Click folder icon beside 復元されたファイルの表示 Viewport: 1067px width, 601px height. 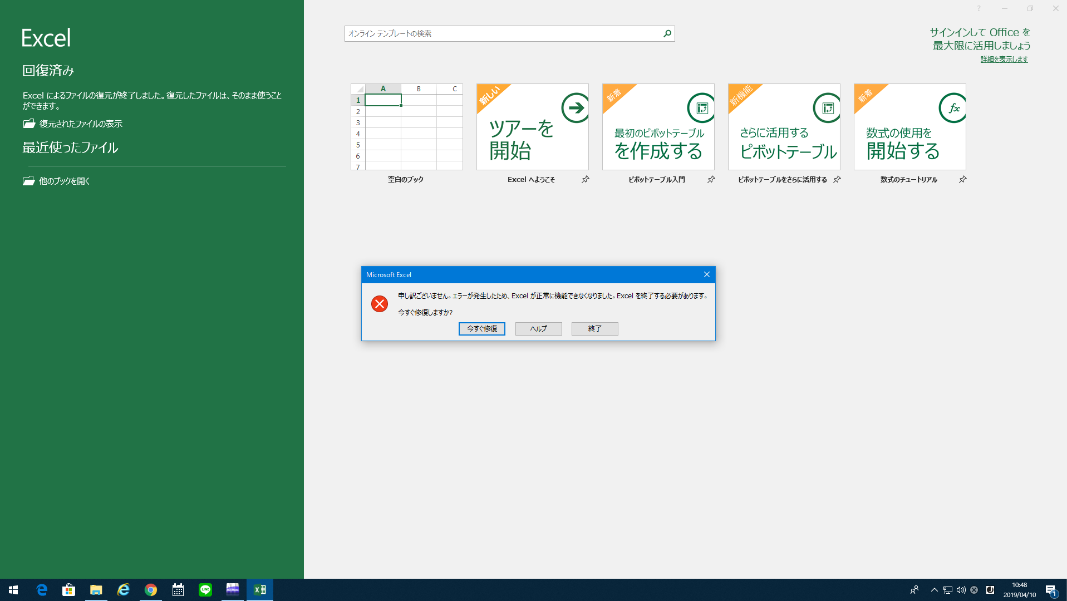click(x=29, y=124)
